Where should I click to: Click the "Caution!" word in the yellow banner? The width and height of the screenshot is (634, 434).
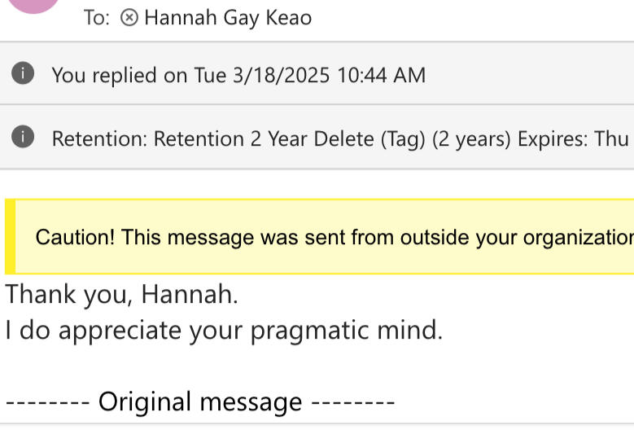(x=76, y=238)
